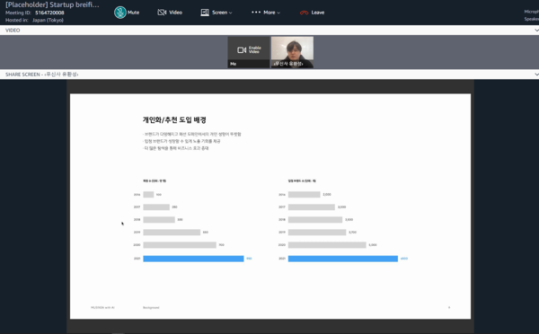Click the 2016 bar in the left chart
Viewport: 539px width, 334px height.
(148, 195)
